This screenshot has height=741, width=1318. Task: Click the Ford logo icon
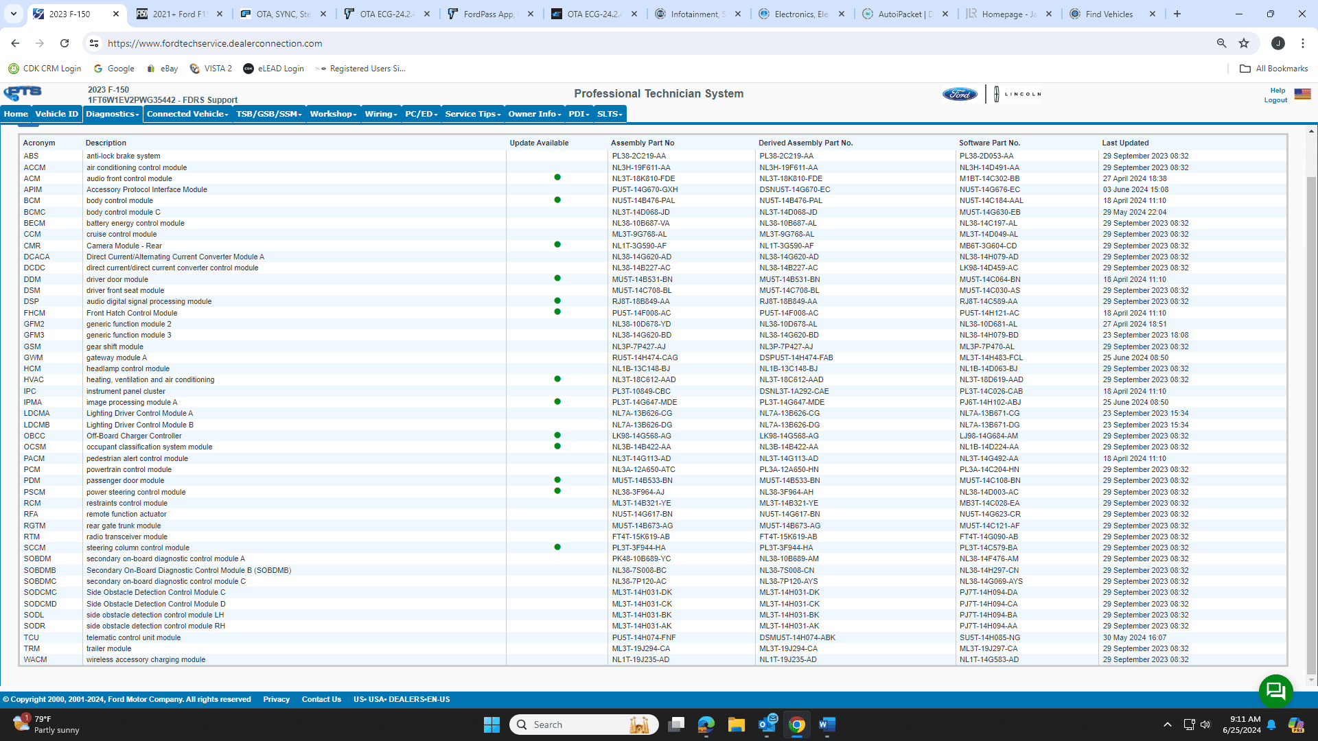(x=956, y=93)
